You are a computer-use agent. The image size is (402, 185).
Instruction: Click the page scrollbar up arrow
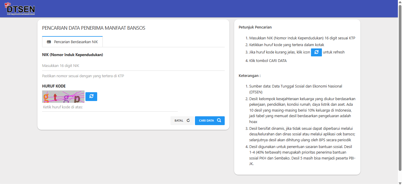pyautogui.click(x=400, y=2)
